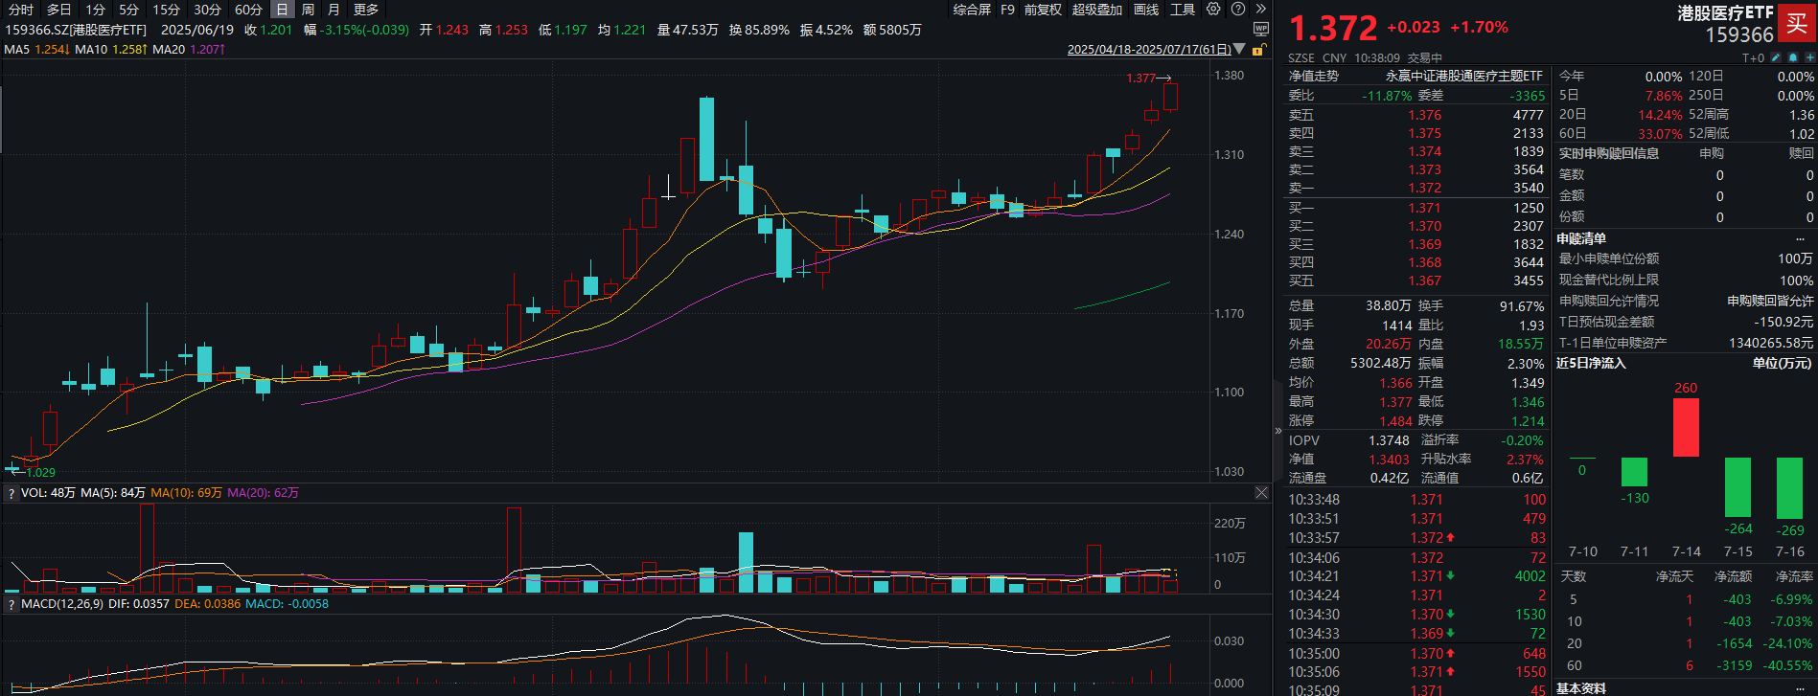Open help for the MACD indicator
1818x696 pixels.
click(x=12, y=604)
